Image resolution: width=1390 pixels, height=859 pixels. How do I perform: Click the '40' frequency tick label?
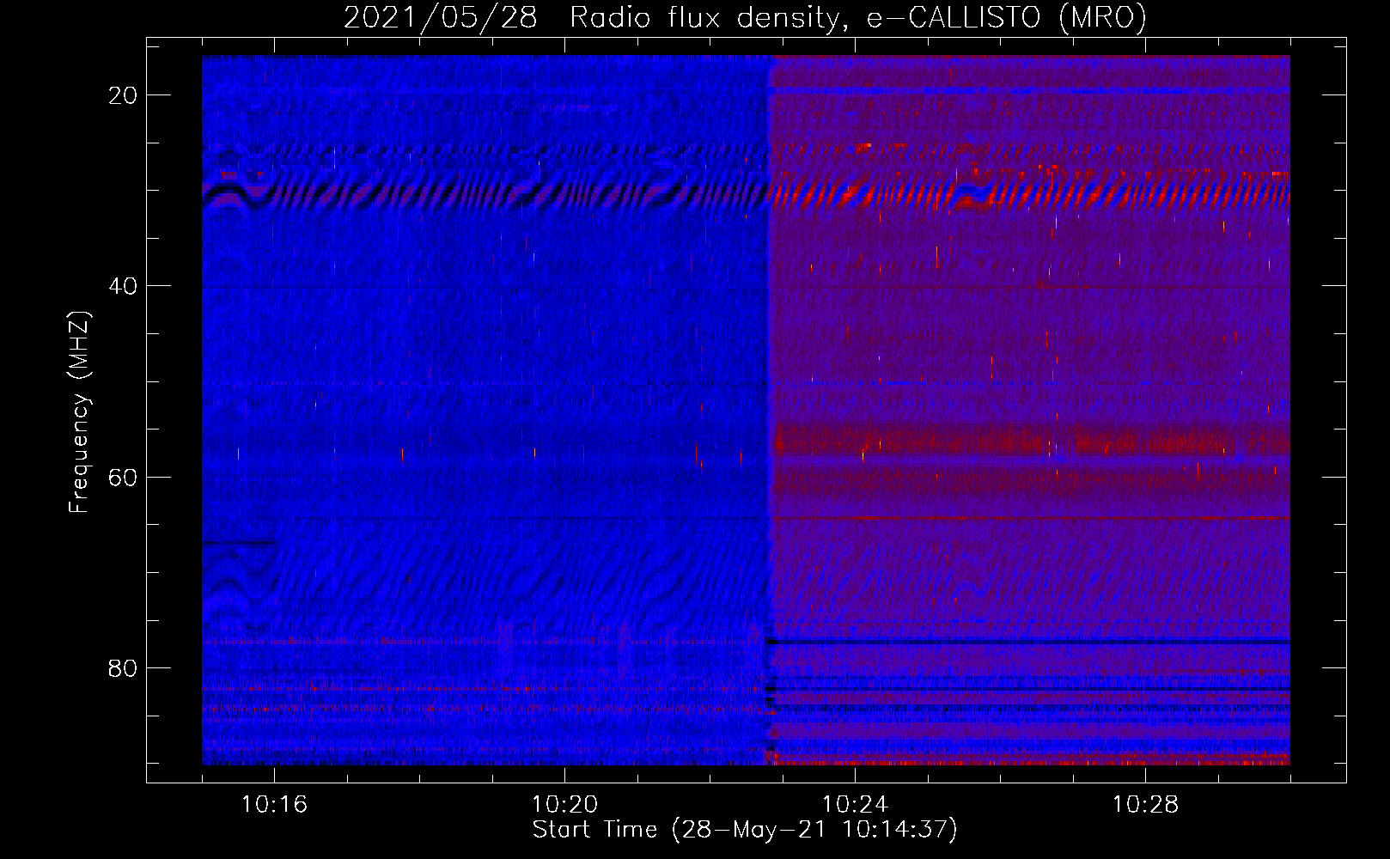click(x=123, y=286)
